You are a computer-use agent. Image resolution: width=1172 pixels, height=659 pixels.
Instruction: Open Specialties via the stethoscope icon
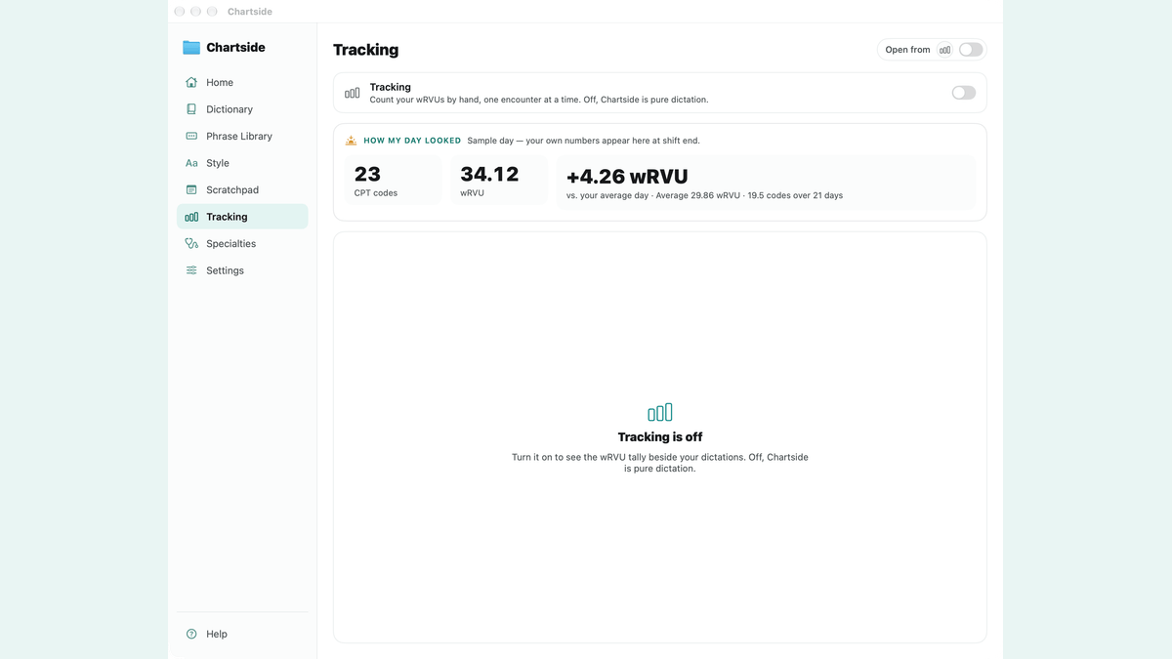(x=191, y=244)
